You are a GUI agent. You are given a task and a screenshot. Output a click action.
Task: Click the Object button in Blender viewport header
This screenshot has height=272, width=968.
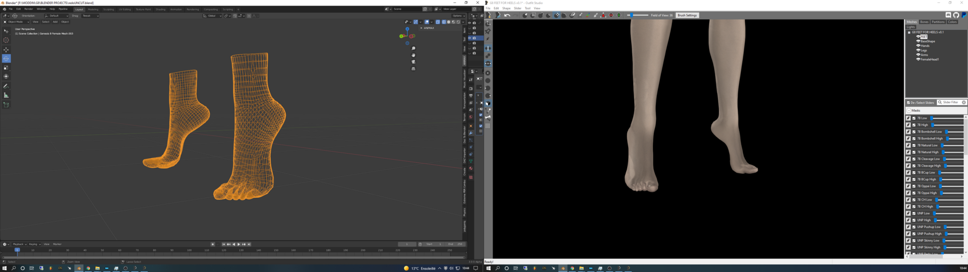point(65,22)
